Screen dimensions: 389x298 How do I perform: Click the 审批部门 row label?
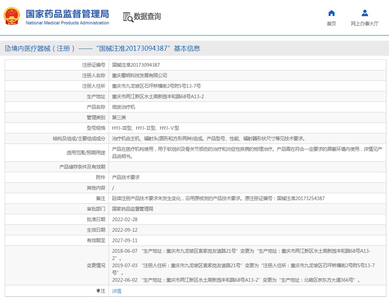click(x=96, y=209)
